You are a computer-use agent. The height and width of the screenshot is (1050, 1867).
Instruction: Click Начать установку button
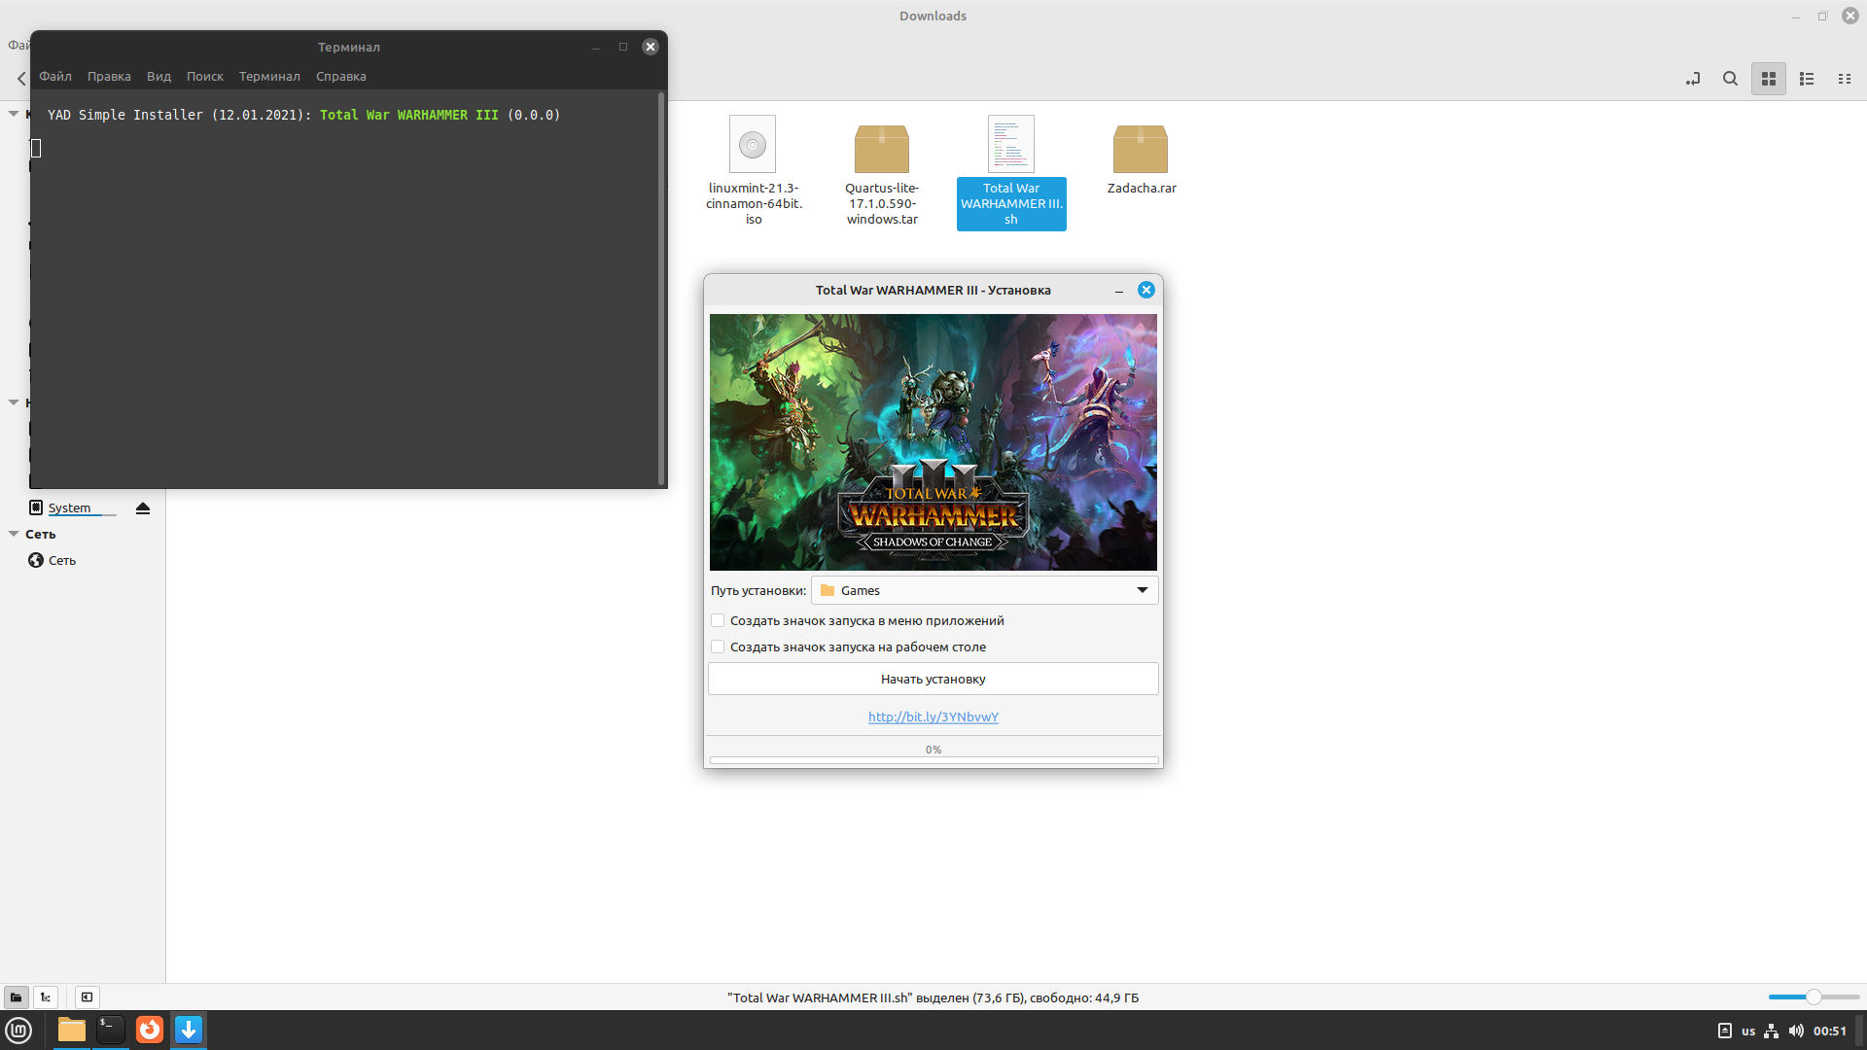pyautogui.click(x=933, y=679)
